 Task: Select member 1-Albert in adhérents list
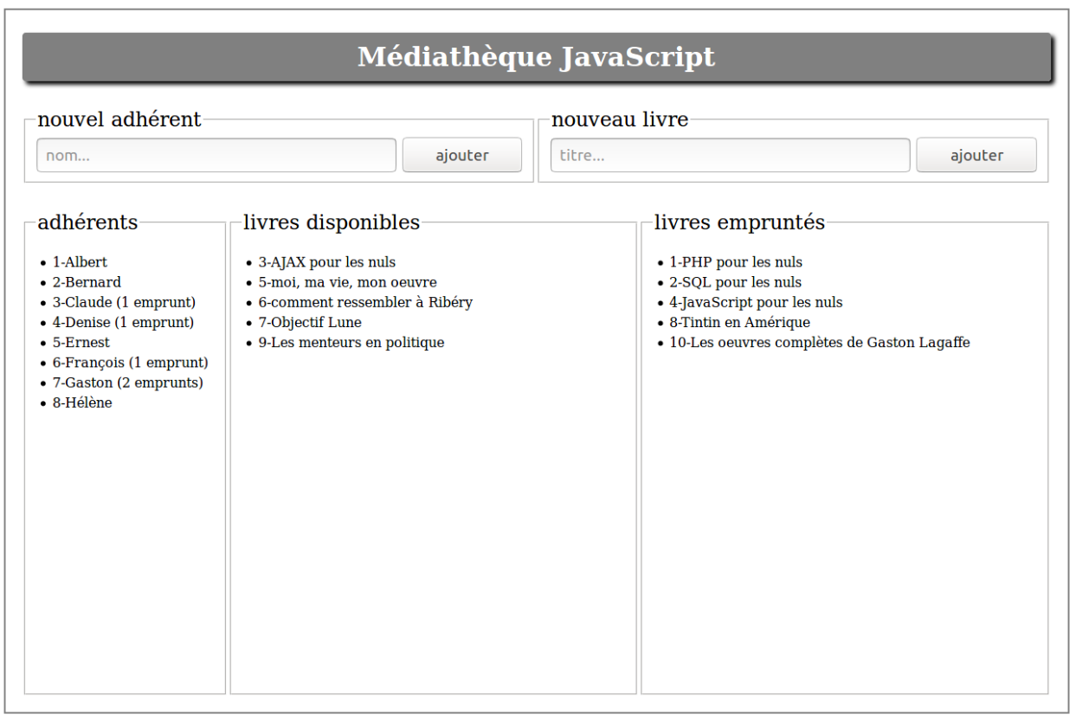80,262
